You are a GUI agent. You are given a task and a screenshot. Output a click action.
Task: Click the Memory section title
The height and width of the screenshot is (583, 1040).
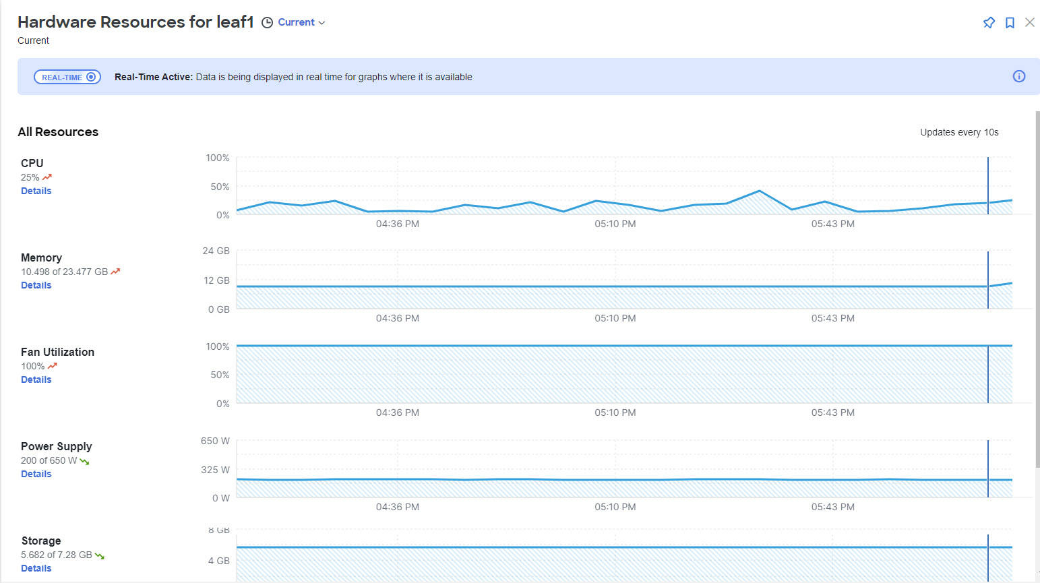(x=41, y=257)
